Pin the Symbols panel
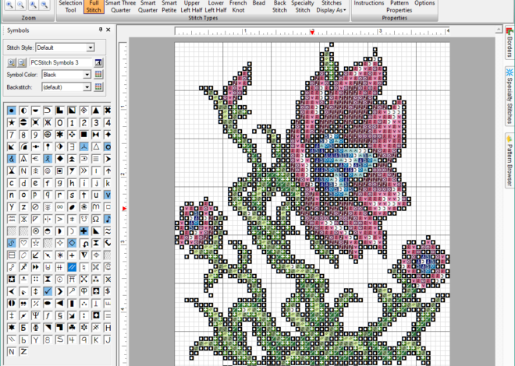This screenshot has width=515, height=366. click(101, 30)
